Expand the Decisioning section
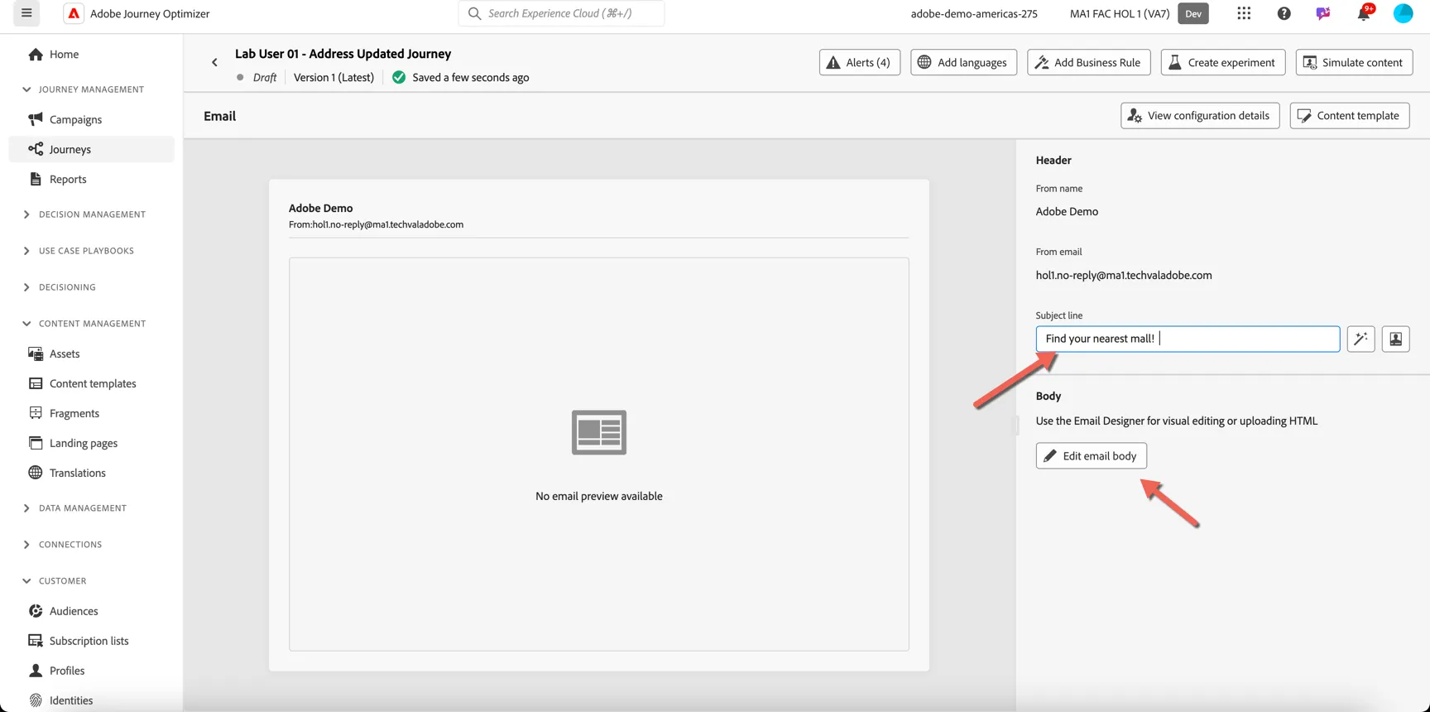Viewport: 1430px width, 712px height. pyautogui.click(x=60, y=287)
